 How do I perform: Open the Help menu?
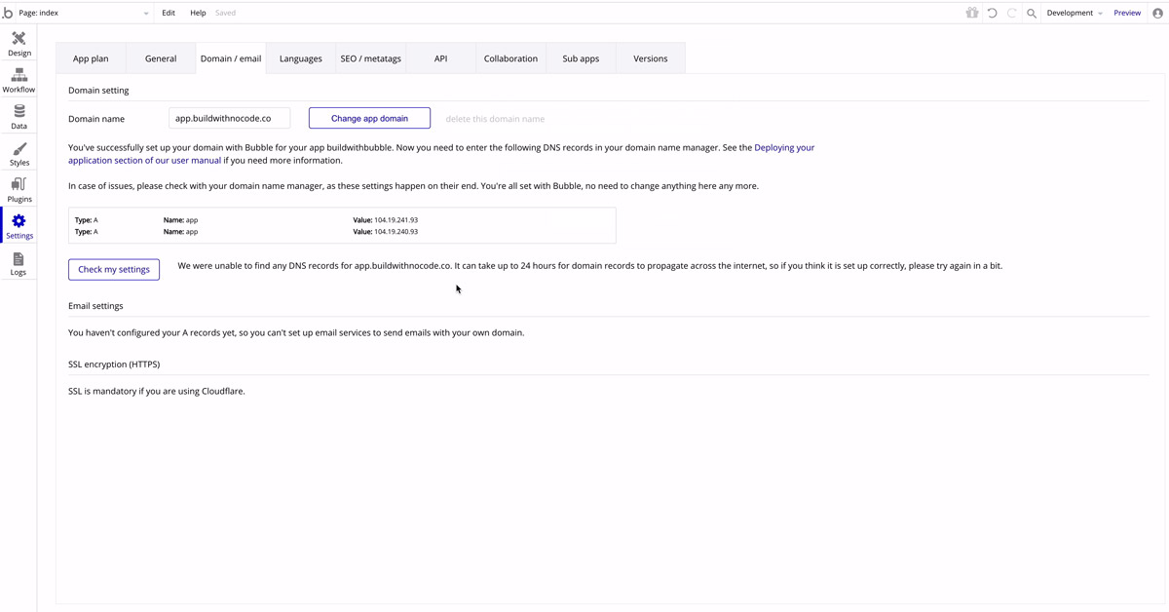coord(198,13)
